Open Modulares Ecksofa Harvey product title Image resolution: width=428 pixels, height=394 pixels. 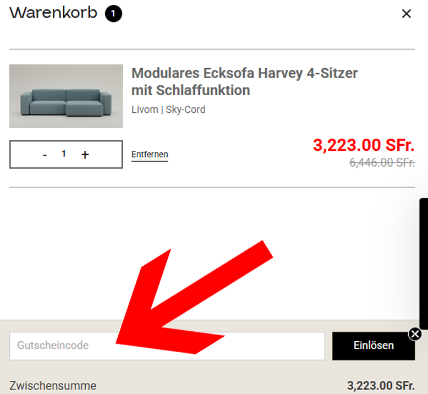point(244,81)
